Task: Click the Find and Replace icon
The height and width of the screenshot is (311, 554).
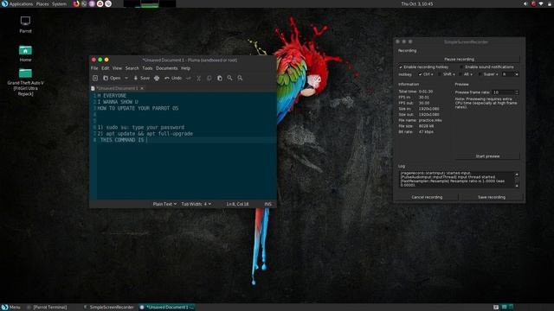Action: (240, 78)
